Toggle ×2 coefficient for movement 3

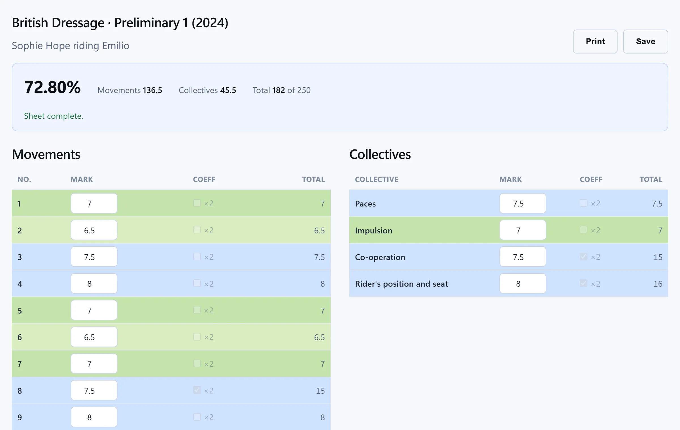[197, 257]
